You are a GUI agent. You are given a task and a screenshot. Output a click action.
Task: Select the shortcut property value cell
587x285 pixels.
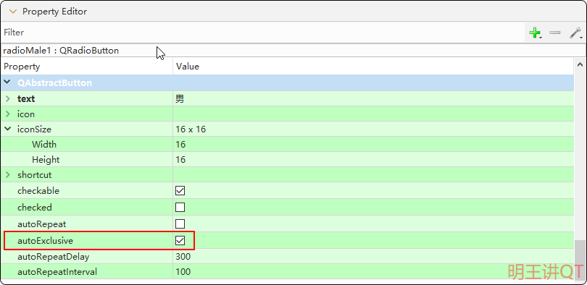coord(373,175)
